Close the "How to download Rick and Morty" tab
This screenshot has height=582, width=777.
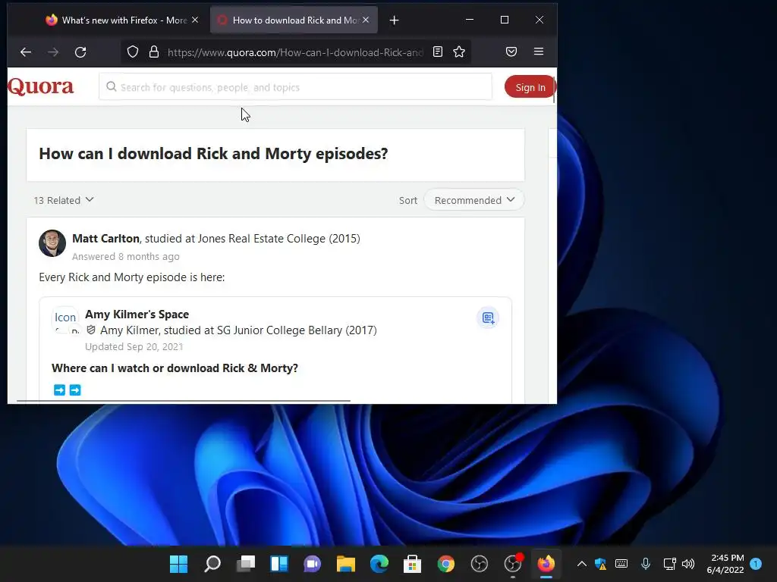366,20
